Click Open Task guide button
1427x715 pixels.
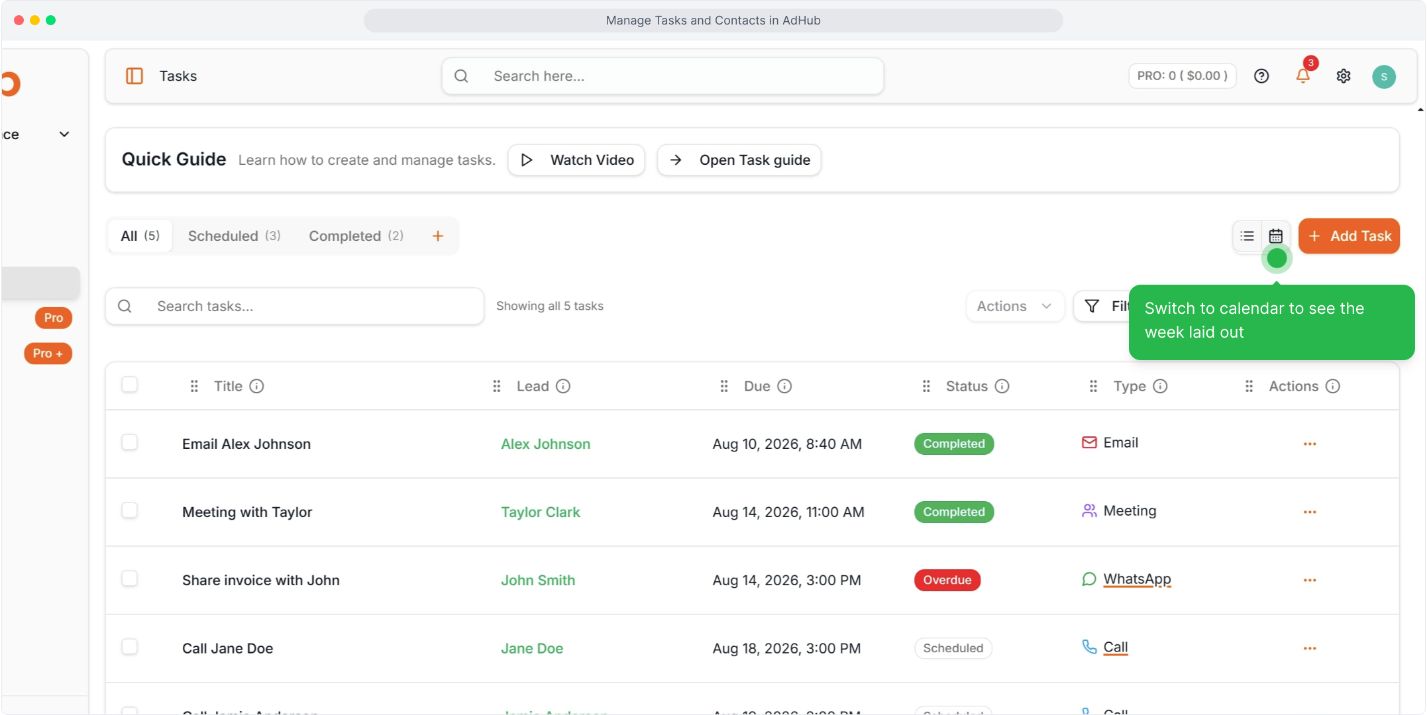pyautogui.click(x=739, y=160)
